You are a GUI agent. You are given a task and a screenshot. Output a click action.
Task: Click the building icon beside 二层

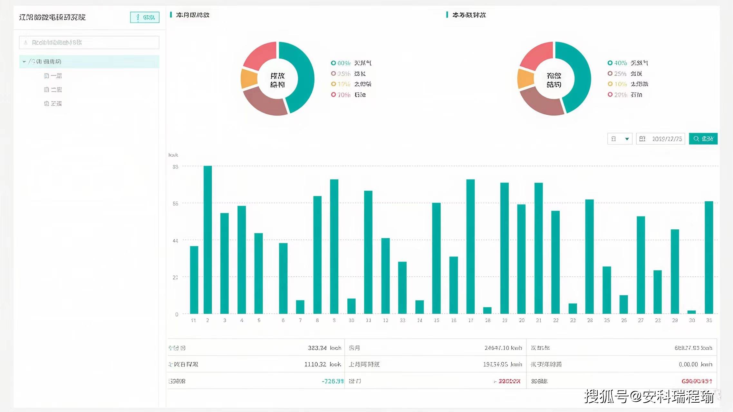pyautogui.click(x=46, y=90)
